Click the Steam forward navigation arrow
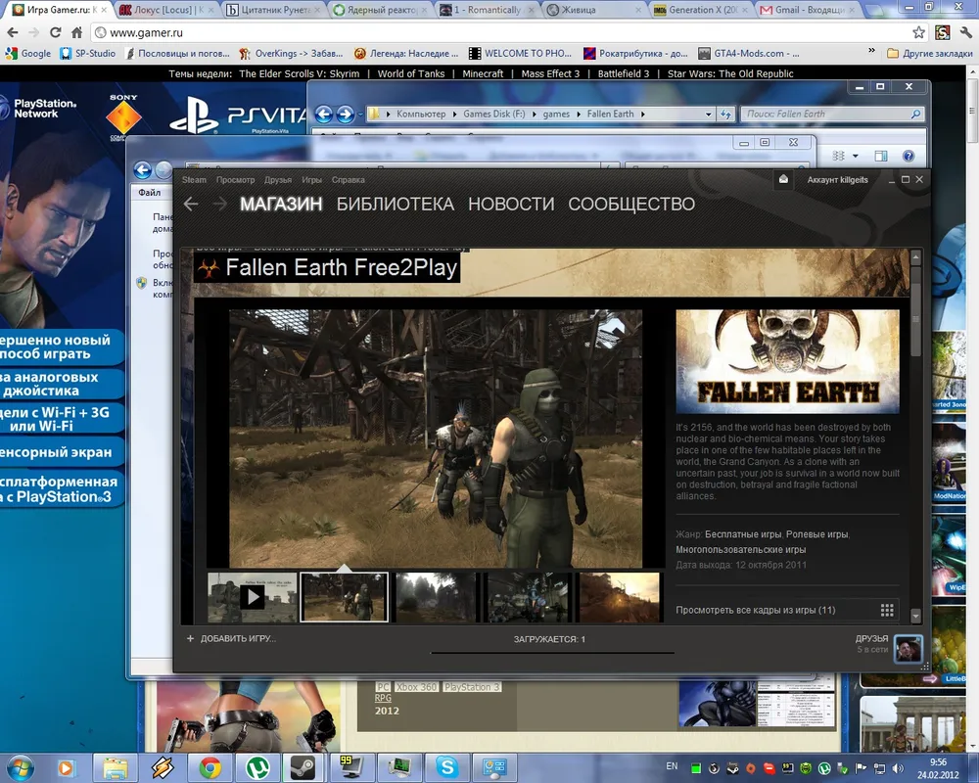Image resolution: width=979 pixels, height=783 pixels. pyautogui.click(x=220, y=204)
